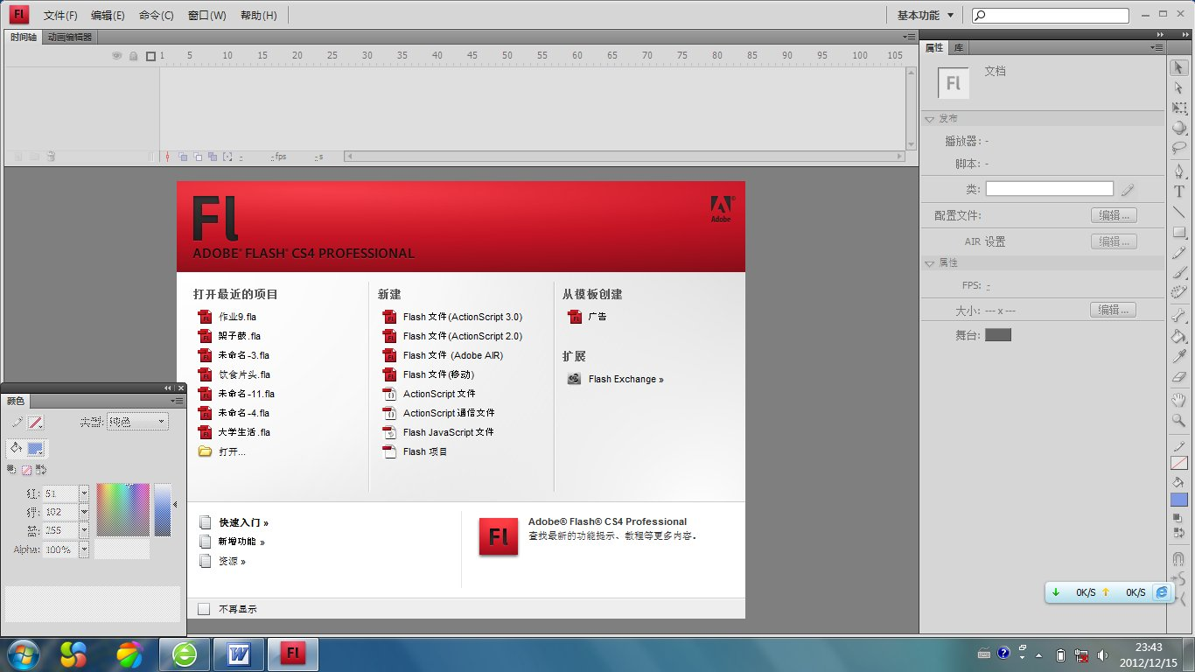This screenshot has width=1195, height=672.
Task: Open the red value slider dropdown
Action: coord(84,493)
